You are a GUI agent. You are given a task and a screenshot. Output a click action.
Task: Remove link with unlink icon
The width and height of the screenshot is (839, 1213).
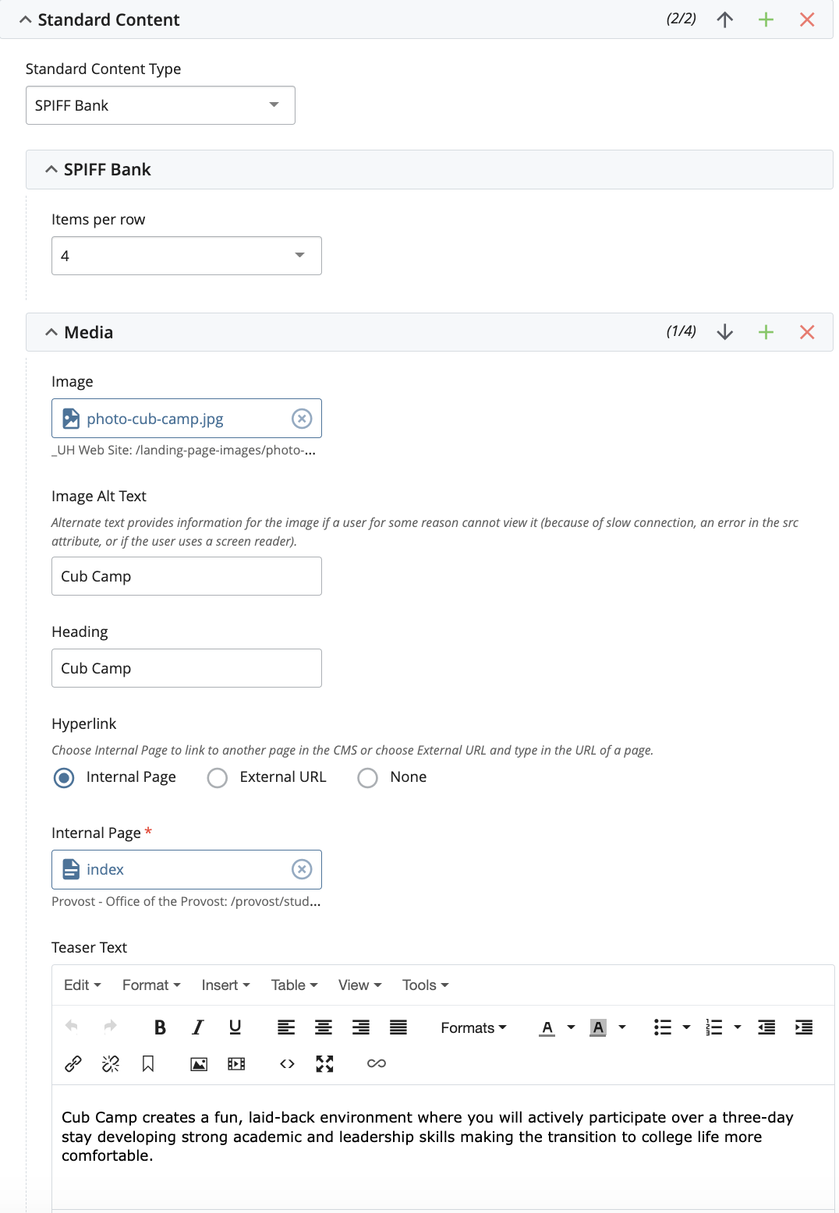tap(111, 1063)
